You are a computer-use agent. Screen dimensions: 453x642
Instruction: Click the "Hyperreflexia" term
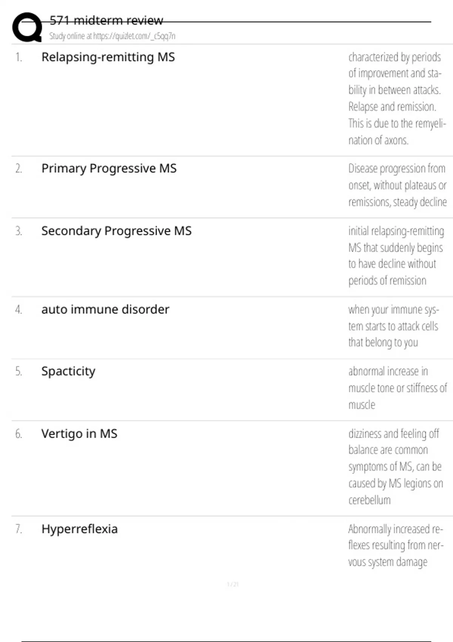point(79,529)
